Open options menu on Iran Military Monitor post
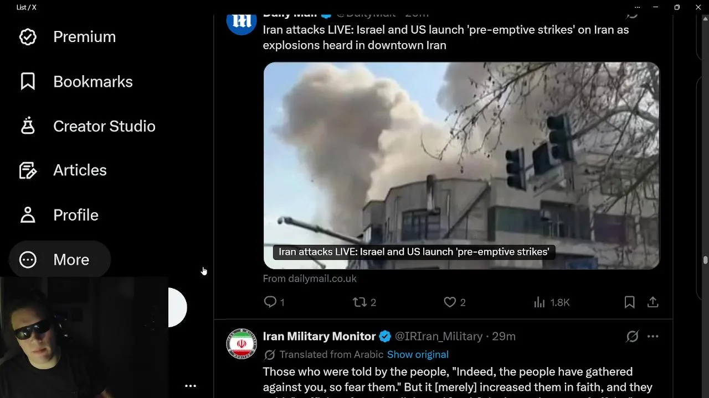The width and height of the screenshot is (709, 398). coord(653,336)
